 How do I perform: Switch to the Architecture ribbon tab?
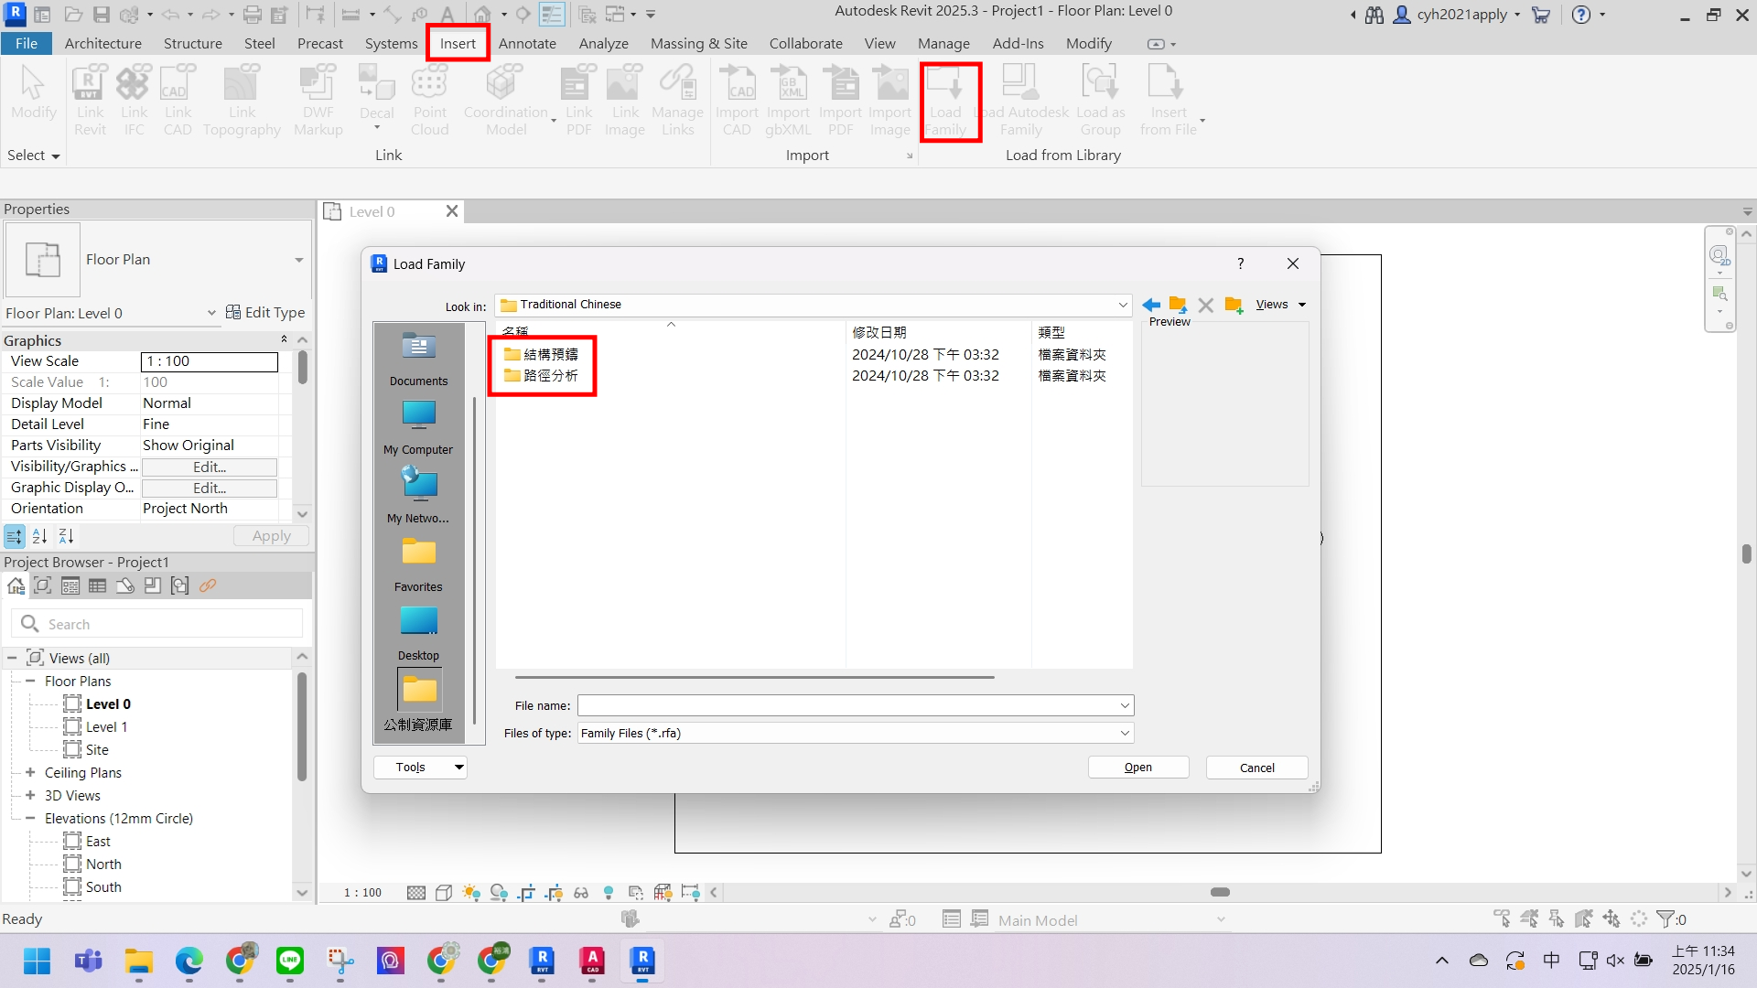point(103,43)
